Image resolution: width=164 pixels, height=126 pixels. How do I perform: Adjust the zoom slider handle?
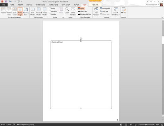pos(145,125)
